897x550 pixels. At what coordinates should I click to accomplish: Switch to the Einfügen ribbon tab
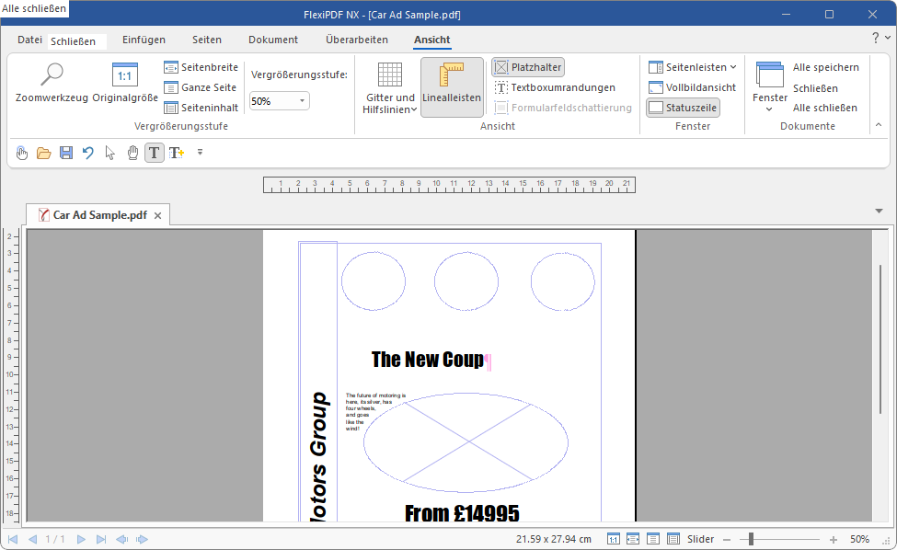[144, 40]
